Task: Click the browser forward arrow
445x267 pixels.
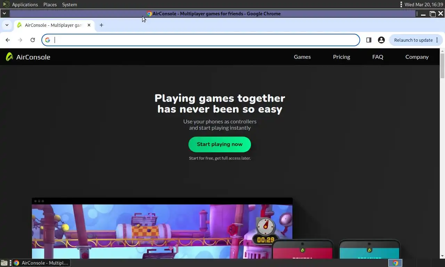Action: [20, 40]
